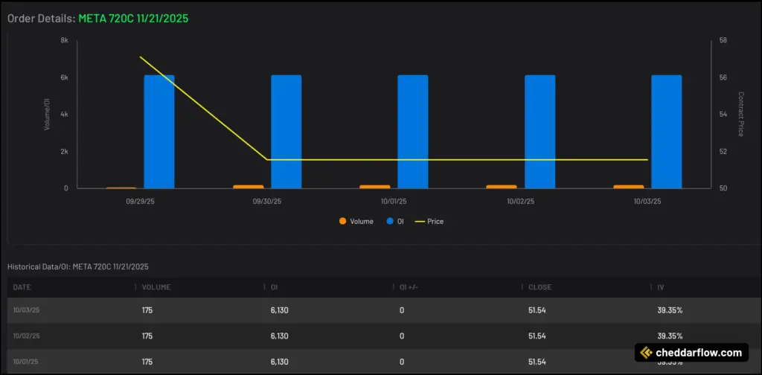
Task: Click IV 39.35% in the 10/03/25 row
Action: tap(670, 310)
